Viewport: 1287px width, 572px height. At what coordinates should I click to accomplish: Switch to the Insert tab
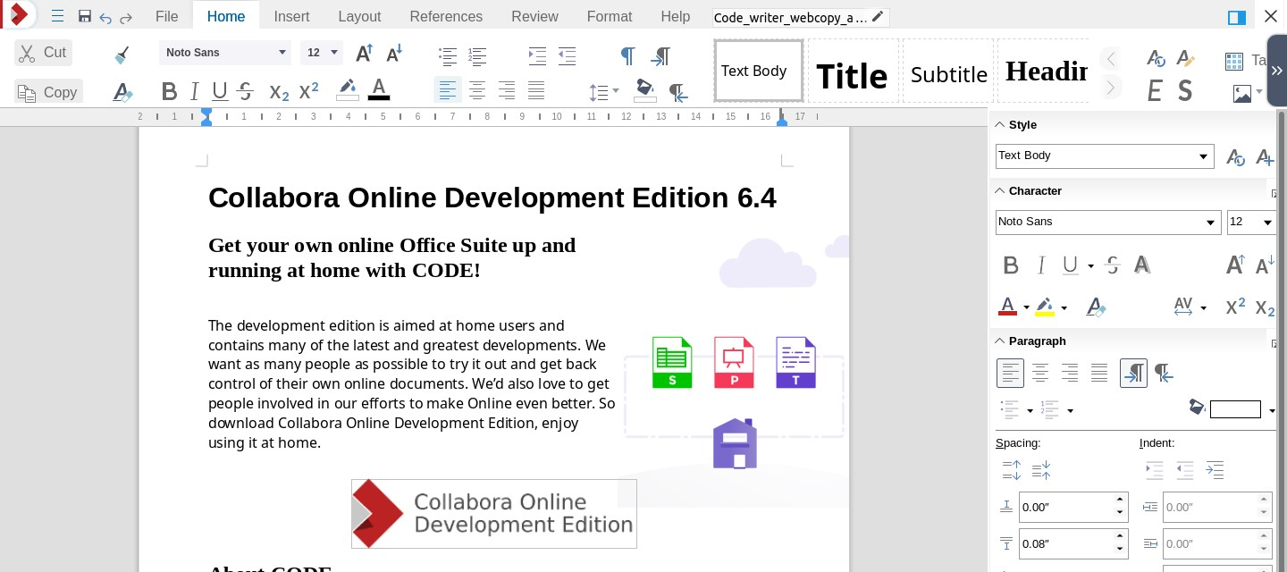292,16
